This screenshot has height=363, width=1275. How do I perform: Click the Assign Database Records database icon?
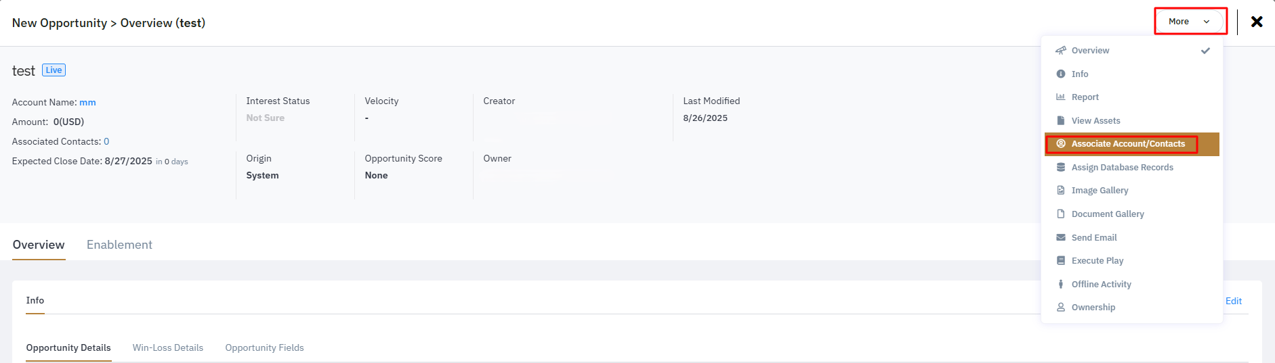pos(1061,168)
